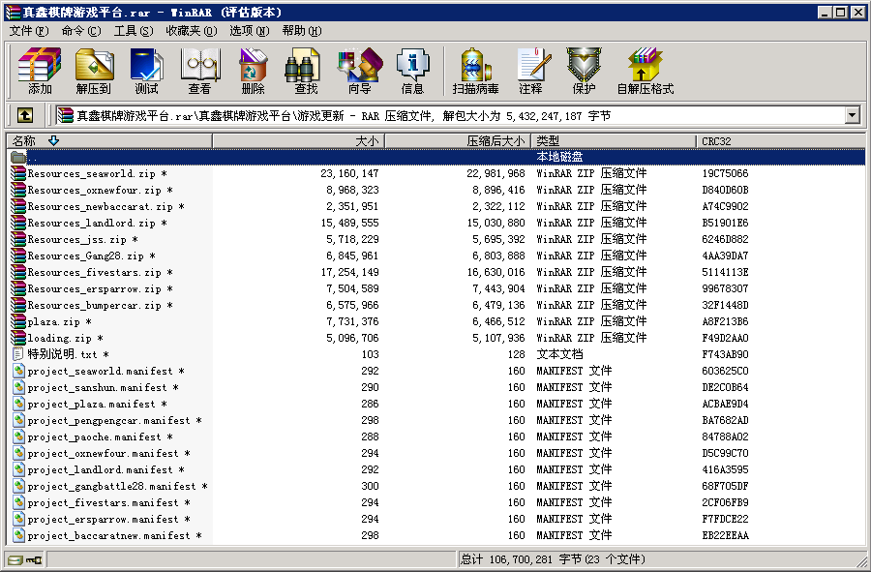Click the 添加 (Add) toolbar icon
Viewport: 871px width, 572px height.
40,71
